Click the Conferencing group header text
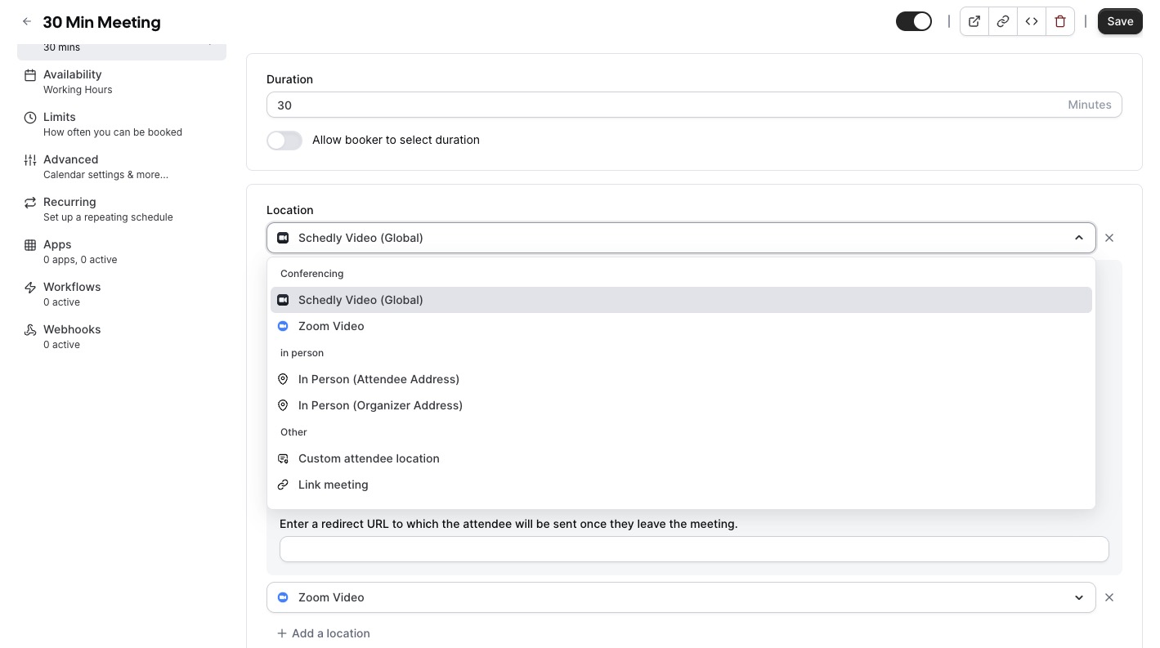1160x648 pixels. (311, 274)
